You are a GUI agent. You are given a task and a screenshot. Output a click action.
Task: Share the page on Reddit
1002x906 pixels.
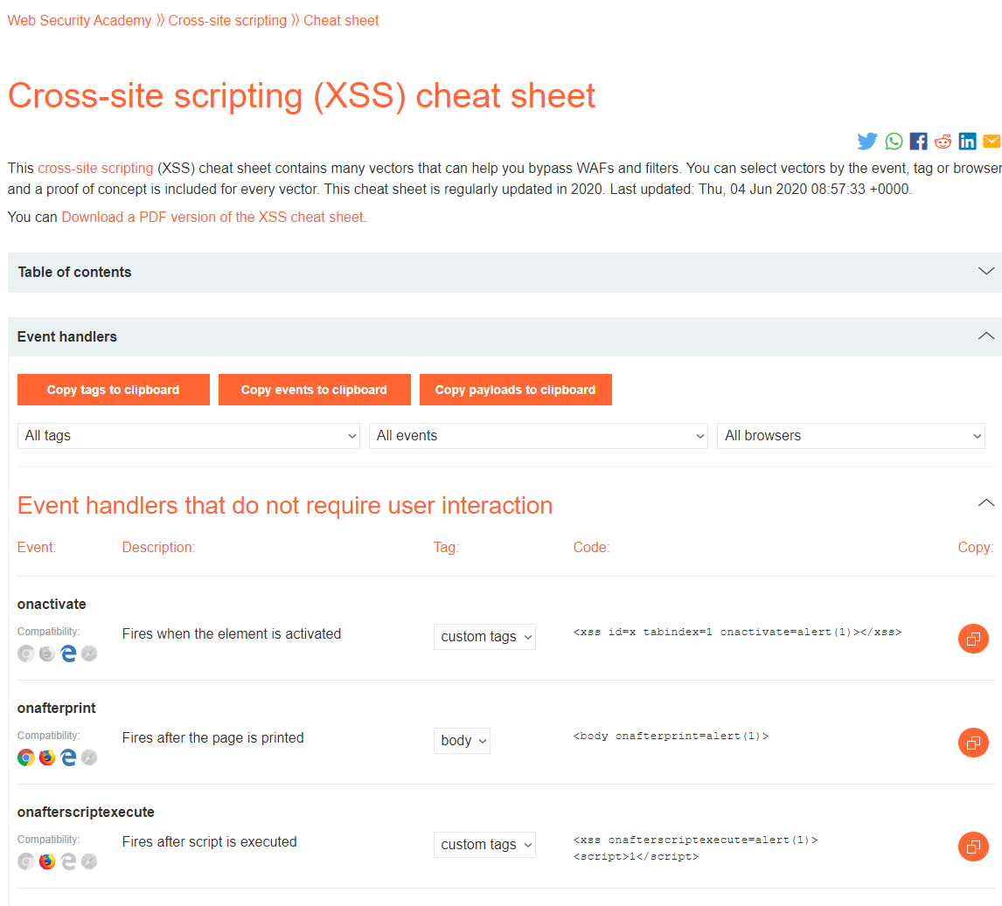[x=943, y=142]
